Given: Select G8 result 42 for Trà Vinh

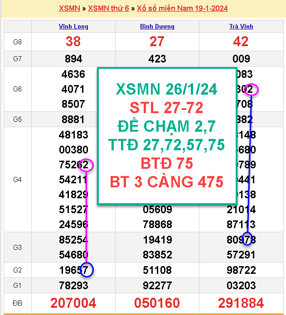Looking at the screenshot, I should point(241,42).
